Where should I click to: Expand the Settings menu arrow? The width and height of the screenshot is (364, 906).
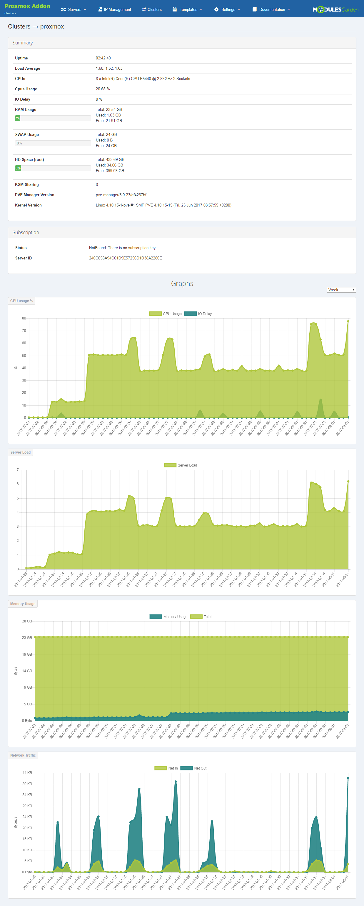[239, 9]
